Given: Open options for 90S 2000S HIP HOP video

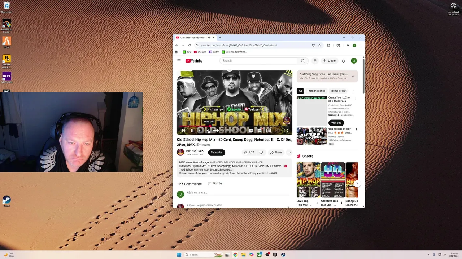Looking at the screenshot, I should click(356, 130).
